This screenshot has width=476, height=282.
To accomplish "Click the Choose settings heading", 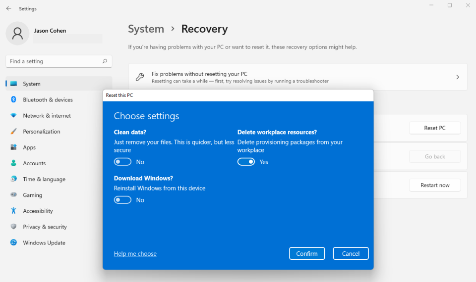I will [x=146, y=116].
